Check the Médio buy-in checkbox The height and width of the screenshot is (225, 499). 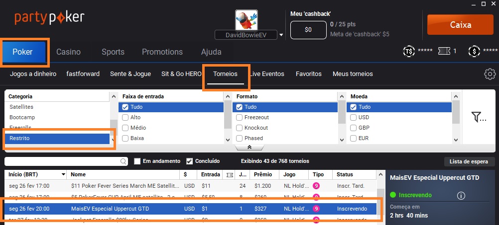tap(125, 128)
